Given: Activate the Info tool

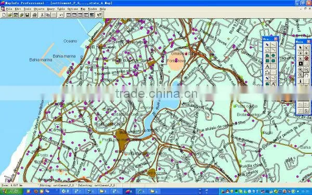Looking at the screenshot, I should (300, 81).
